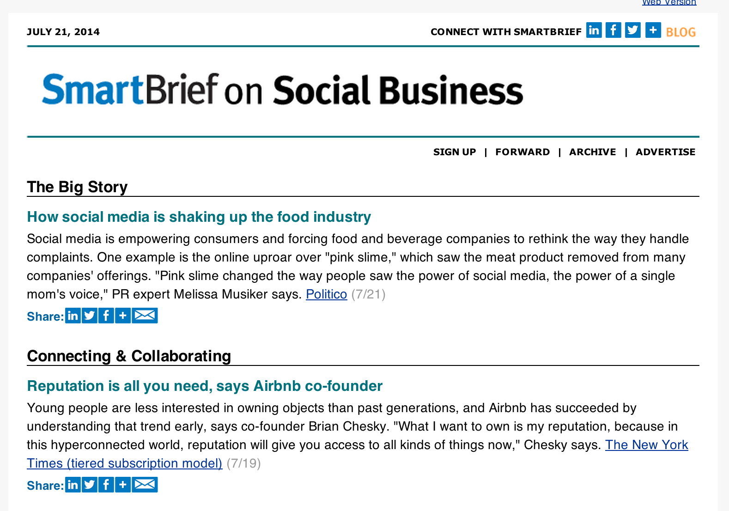
Task: Click the ADVERTISE menu entry
Action: (665, 152)
